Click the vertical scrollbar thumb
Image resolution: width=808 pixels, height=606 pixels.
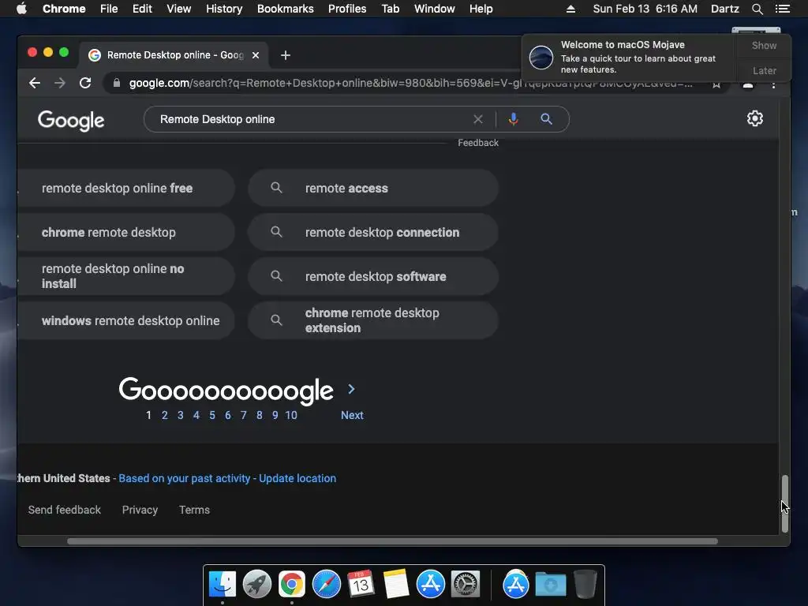pyautogui.click(x=785, y=503)
